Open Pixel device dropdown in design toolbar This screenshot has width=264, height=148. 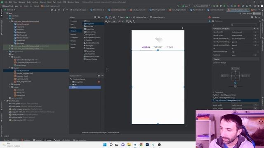[121, 17]
